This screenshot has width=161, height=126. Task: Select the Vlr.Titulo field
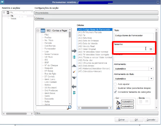48,57
